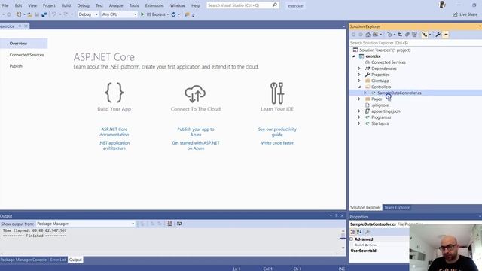The height and width of the screenshot is (271, 482).
Task: Open the File menu
Action: (5, 5)
